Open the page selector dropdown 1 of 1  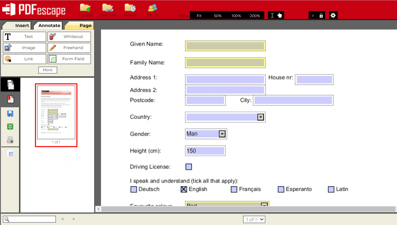254,219
